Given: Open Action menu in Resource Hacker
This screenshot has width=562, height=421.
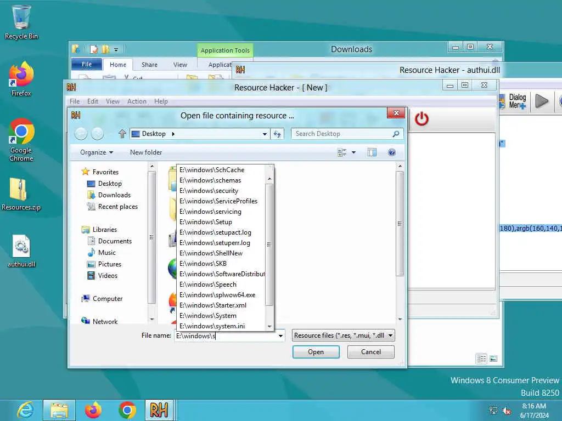Looking at the screenshot, I should coord(137,101).
